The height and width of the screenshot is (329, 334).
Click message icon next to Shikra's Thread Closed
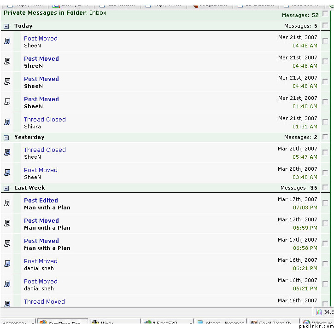click(7, 122)
